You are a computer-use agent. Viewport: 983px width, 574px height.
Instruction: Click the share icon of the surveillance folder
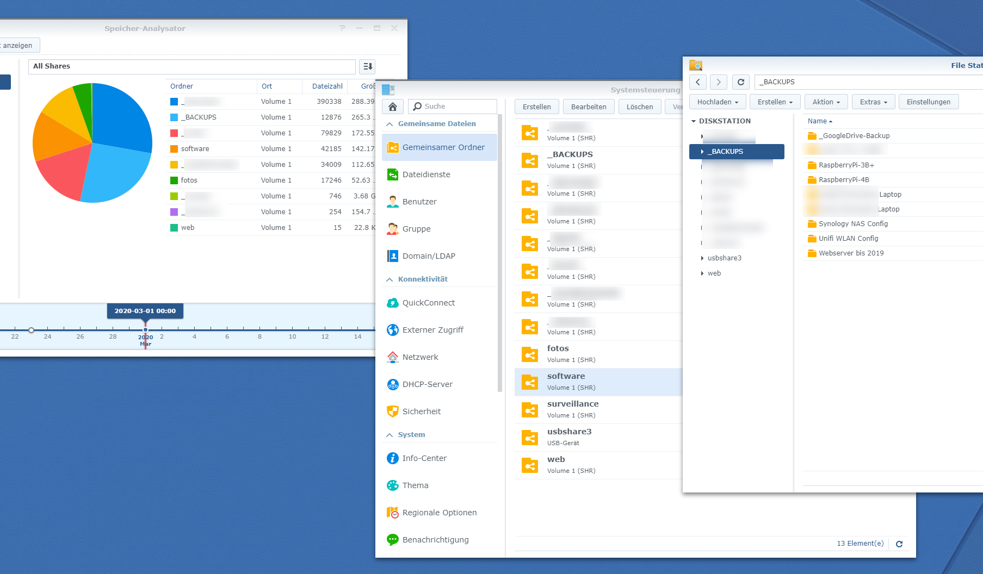[530, 410]
